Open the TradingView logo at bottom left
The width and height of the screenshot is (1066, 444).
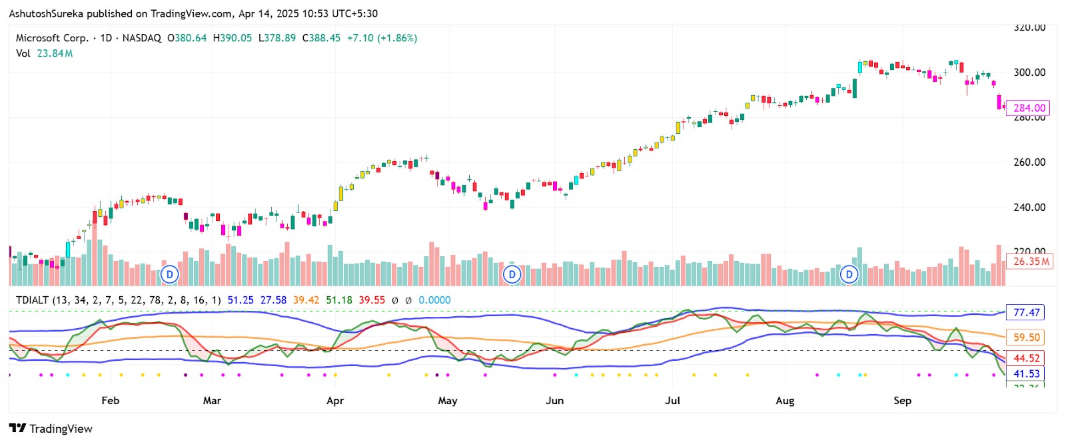click(x=51, y=429)
